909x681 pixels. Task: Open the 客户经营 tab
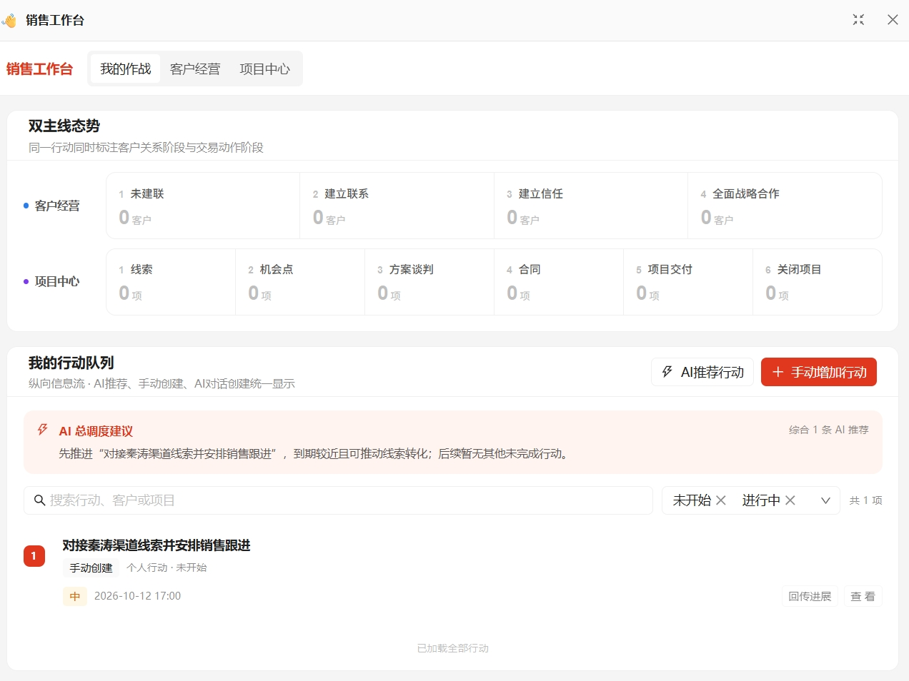pyautogui.click(x=195, y=69)
